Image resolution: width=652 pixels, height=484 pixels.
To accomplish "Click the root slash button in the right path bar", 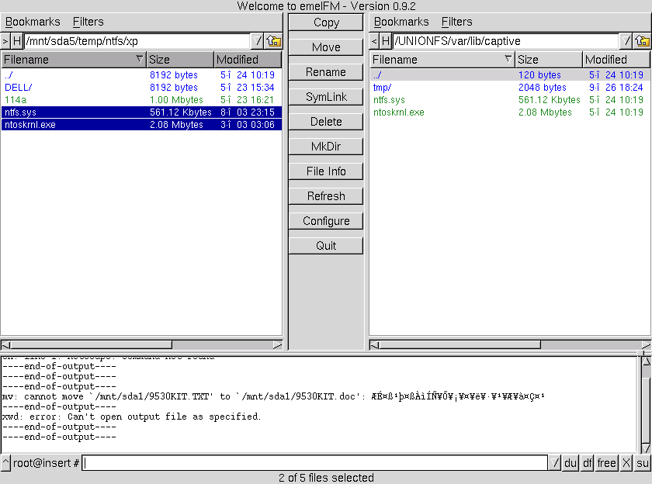I will tap(627, 41).
